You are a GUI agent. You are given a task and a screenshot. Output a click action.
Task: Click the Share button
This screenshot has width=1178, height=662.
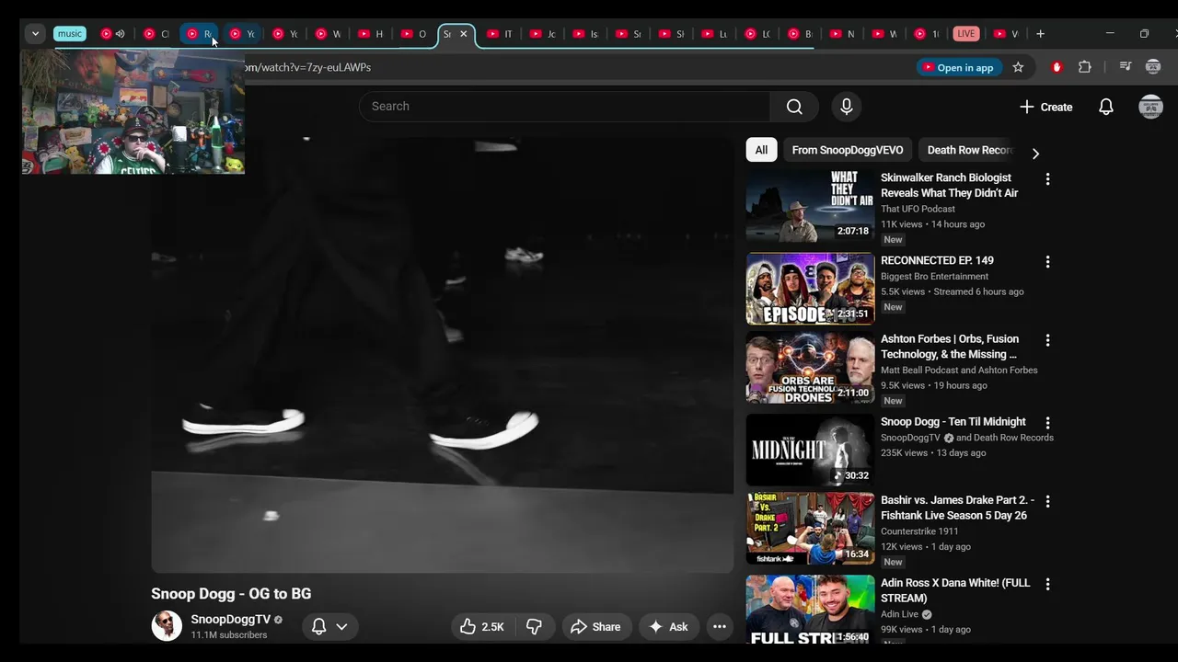point(596,627)
